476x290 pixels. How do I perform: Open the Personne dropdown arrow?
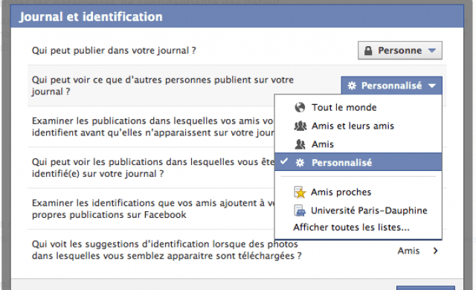(x=432, y=51)
